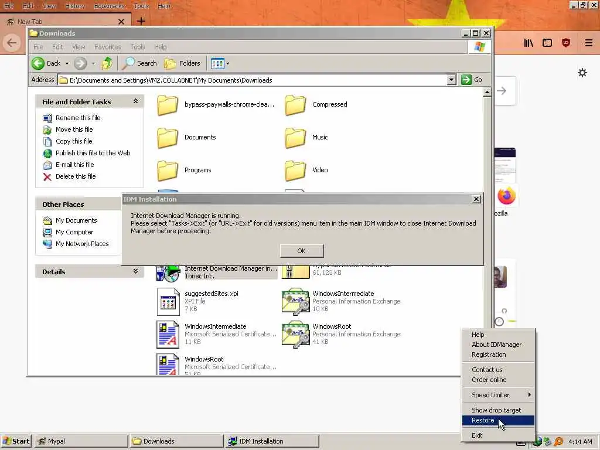Click the Forward arrow icon in Explorer toolbar
Viewport: 600px width, 450px height.
[x=80, y=63]
